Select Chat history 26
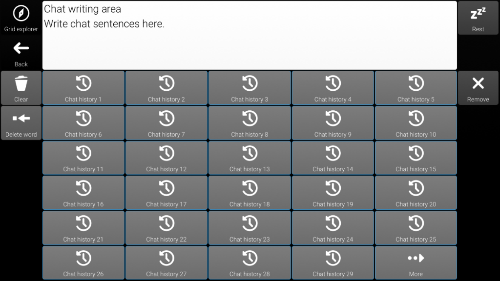500x281 pixels. click(x=83, y=263)
